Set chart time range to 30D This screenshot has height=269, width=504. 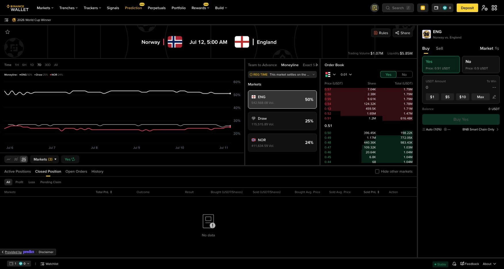coord(48,65)
